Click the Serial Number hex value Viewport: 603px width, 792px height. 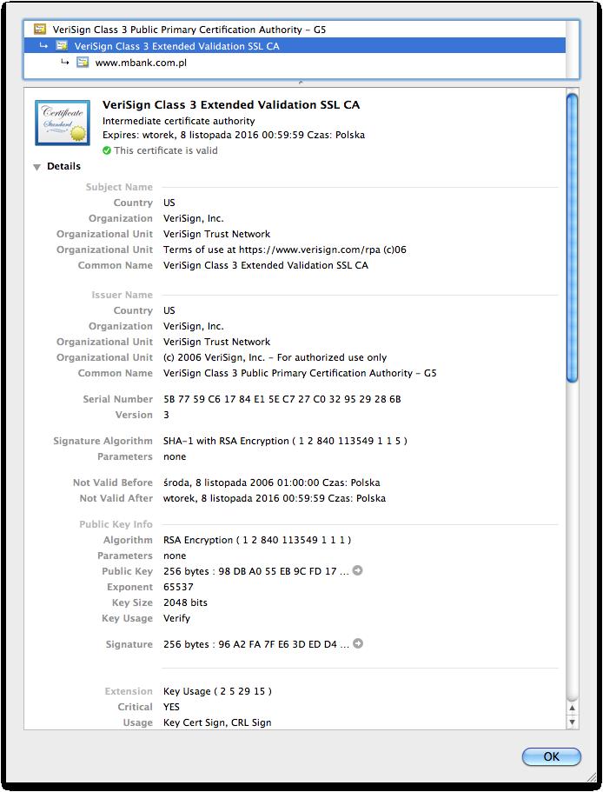282,399
